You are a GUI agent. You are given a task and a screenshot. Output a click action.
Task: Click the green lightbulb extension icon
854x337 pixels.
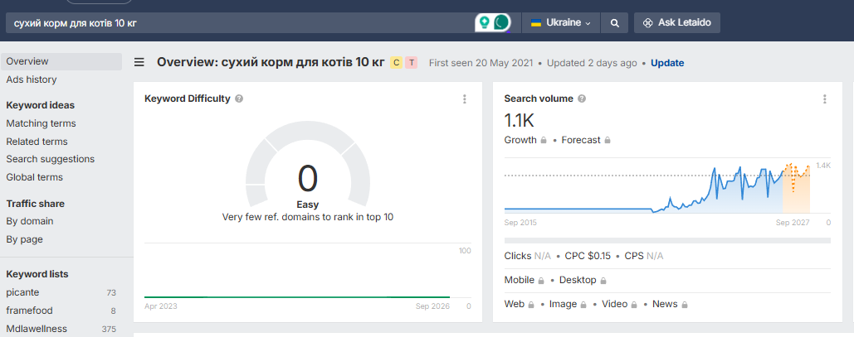tap(483, 23)
